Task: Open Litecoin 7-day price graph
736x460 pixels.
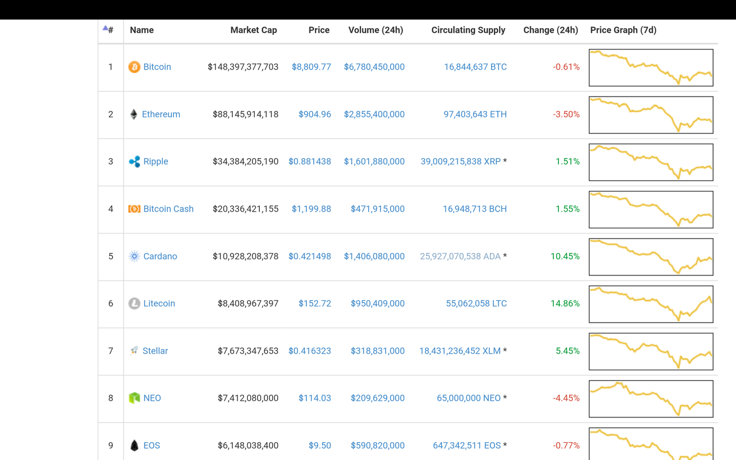Action: click(x=651, y=304)
